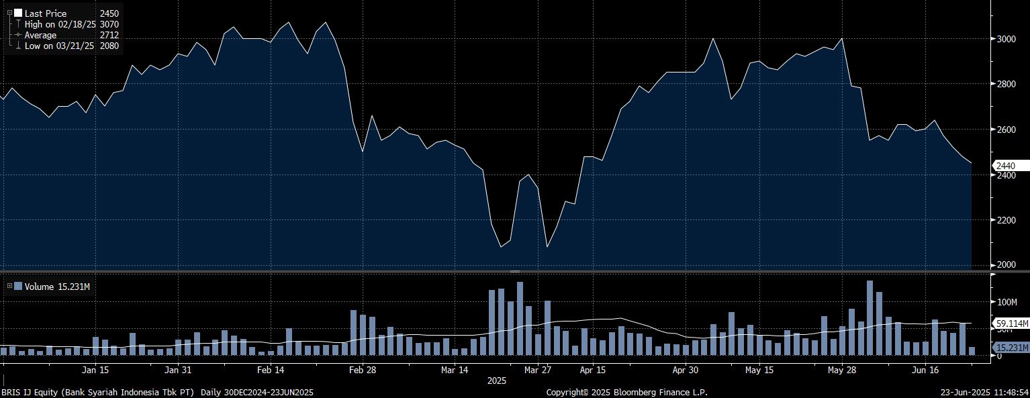Screen dimensions: 1030x398
Task: Click the 'Daily 30DEC2024-23JUN2025' range text
Action: pyautogui.click(x=257, y=393)
